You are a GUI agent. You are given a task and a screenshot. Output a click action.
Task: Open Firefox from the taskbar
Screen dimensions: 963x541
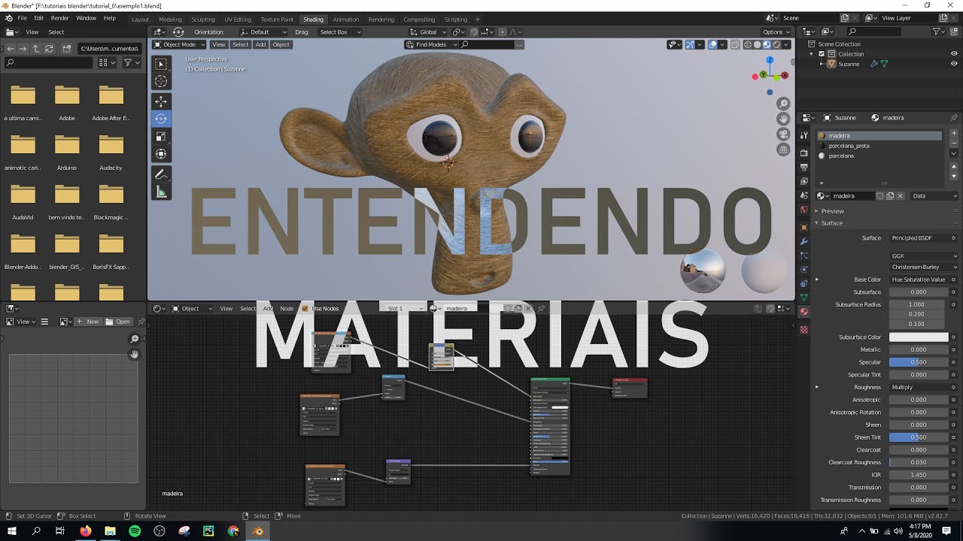pos(85,531)
